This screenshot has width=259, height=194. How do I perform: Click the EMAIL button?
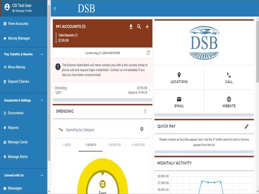pos(179,102)
